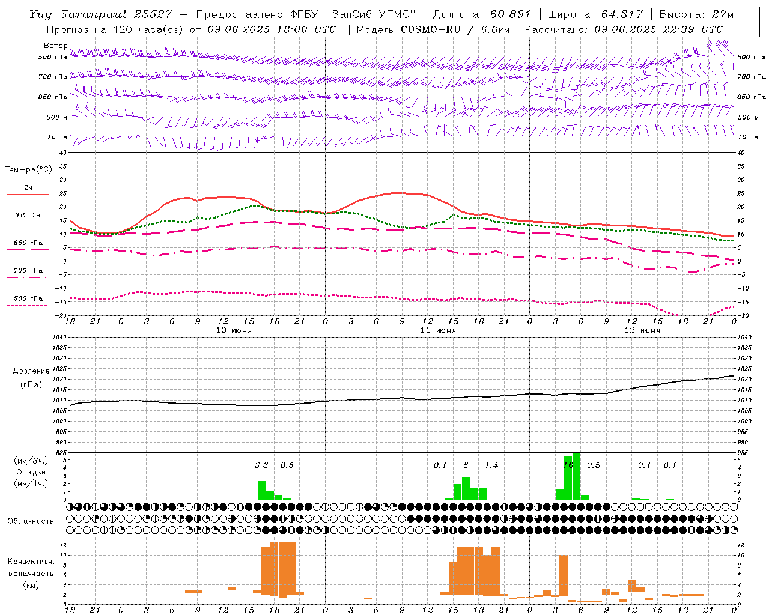Click the (мм/1ч.) units label
This screenshot has height=615, width=769.
click(31, 483)
